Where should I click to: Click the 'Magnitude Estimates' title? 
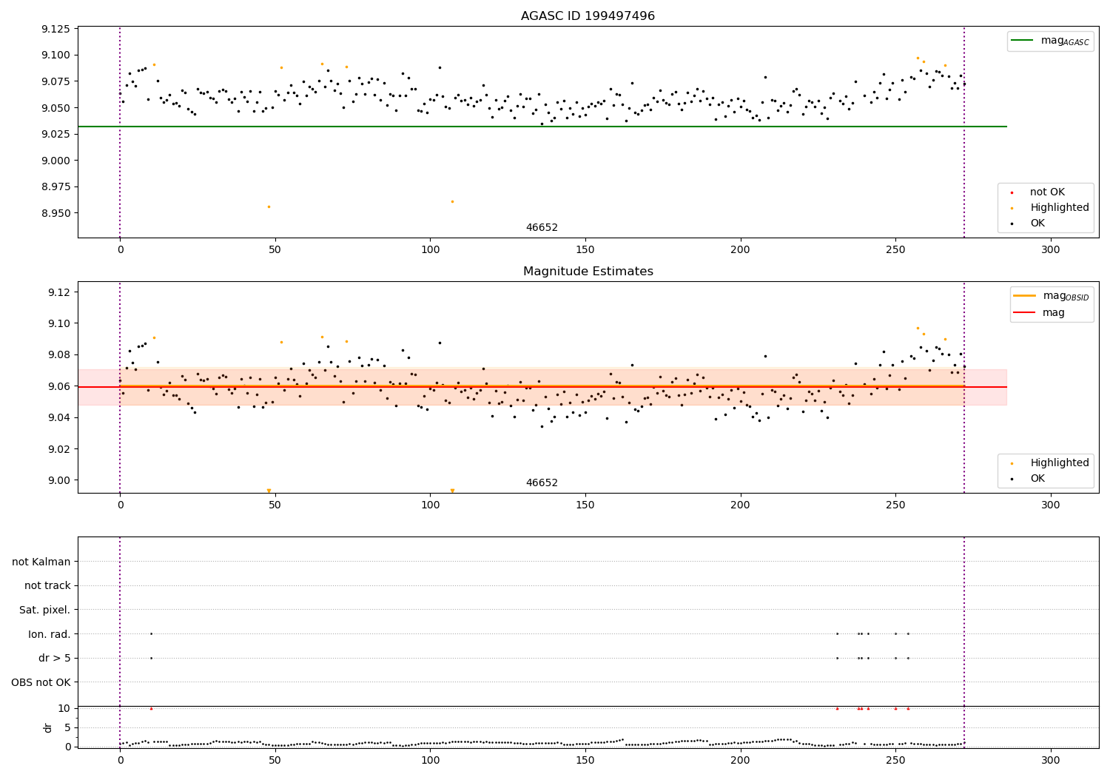click(x=588, y=272)
